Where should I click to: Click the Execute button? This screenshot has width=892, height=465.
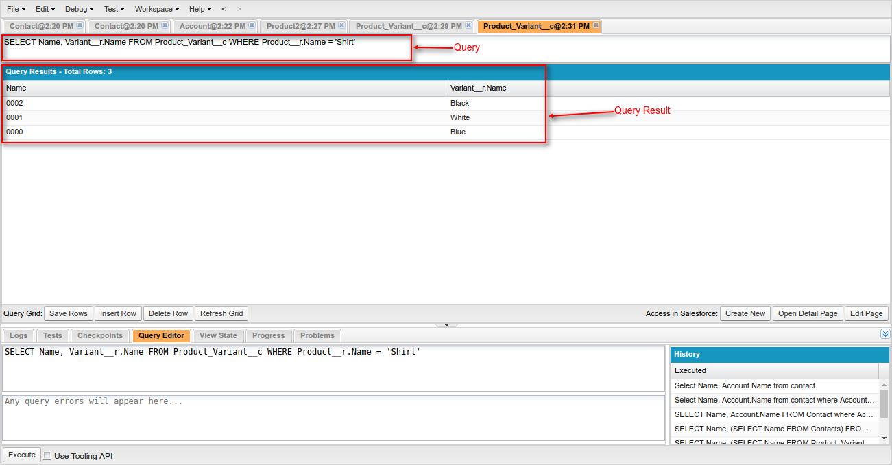pyautogui.click(x=21, y=455)
